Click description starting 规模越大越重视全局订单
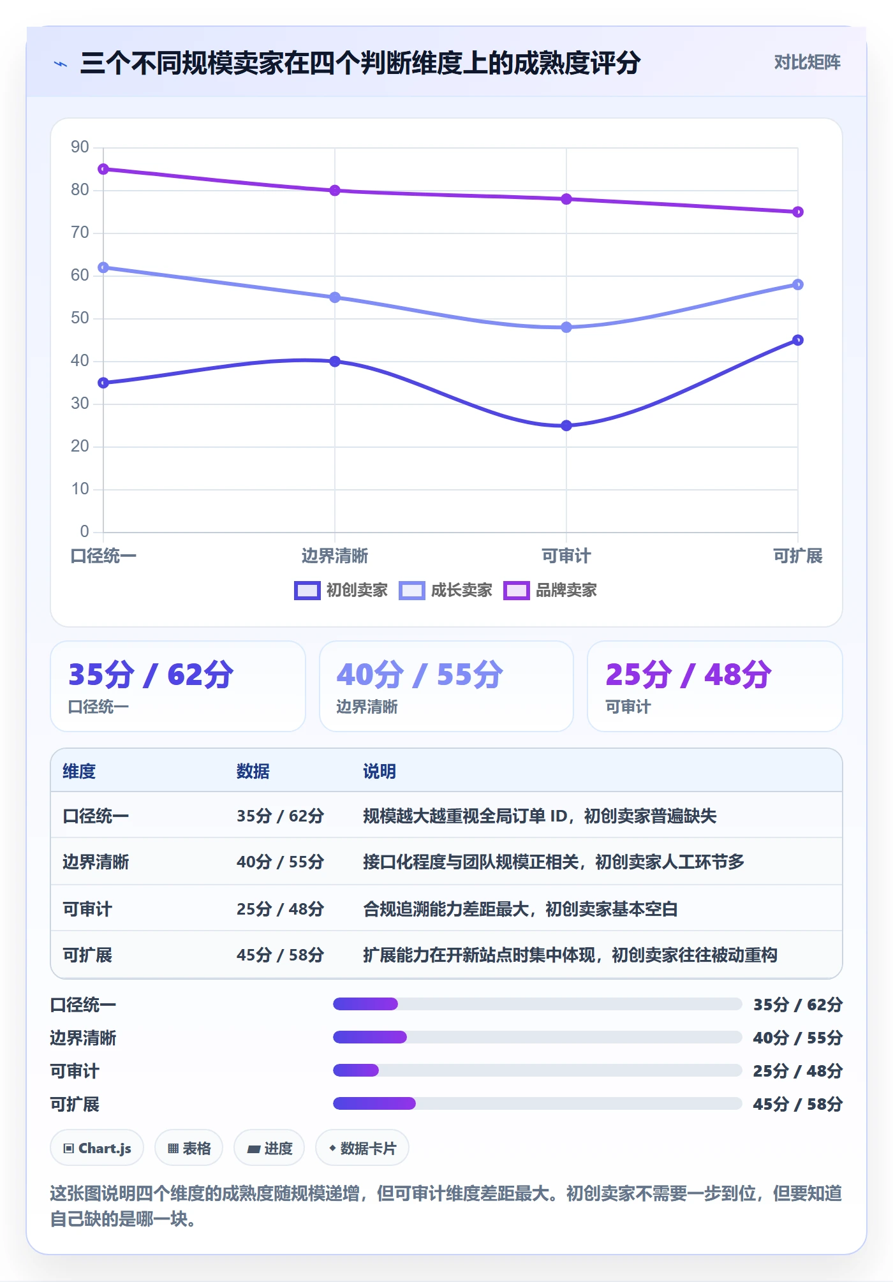The height and width of the screenshot is (1282, 893). pyautogui.click(x=540, y=816)
